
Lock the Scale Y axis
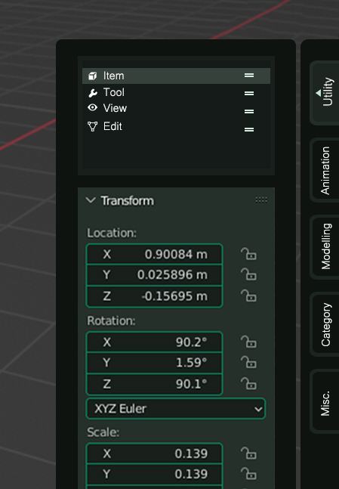[x=248, y=475]
